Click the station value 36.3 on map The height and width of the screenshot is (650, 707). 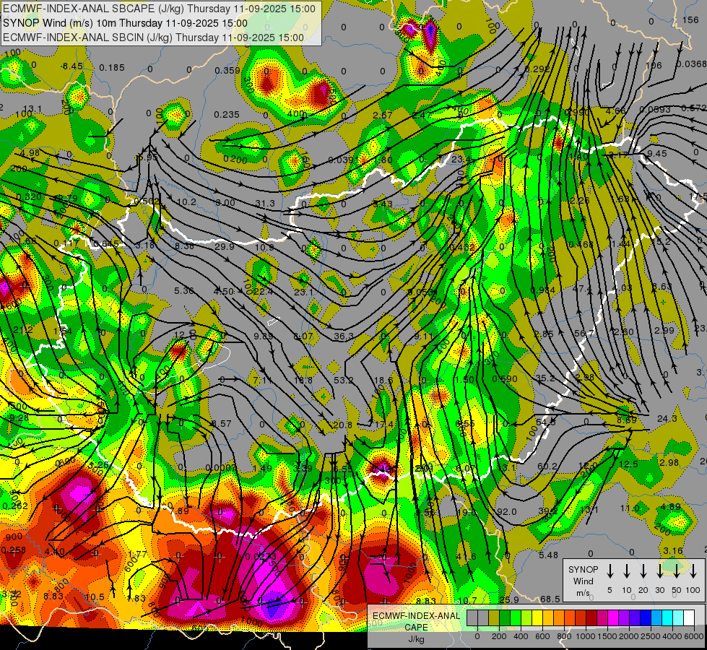pyautogui.click(x=344, y=336)
